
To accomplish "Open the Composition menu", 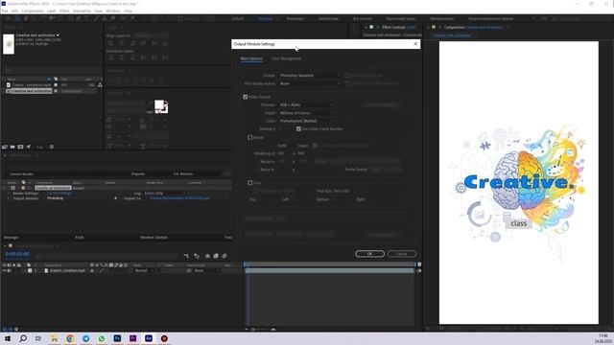I will click(33, 11).
